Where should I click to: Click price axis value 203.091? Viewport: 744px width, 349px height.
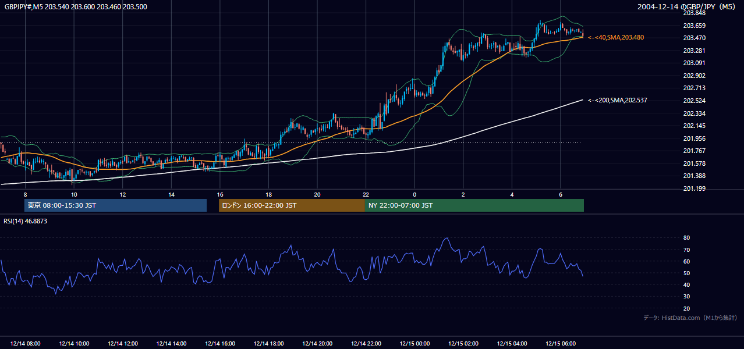coord(693,63)
